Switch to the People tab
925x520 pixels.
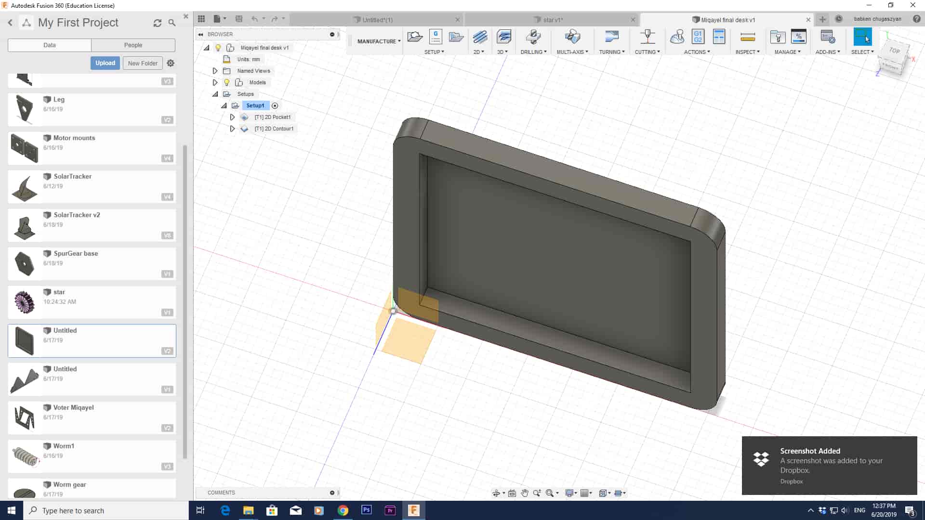[133, 45]
